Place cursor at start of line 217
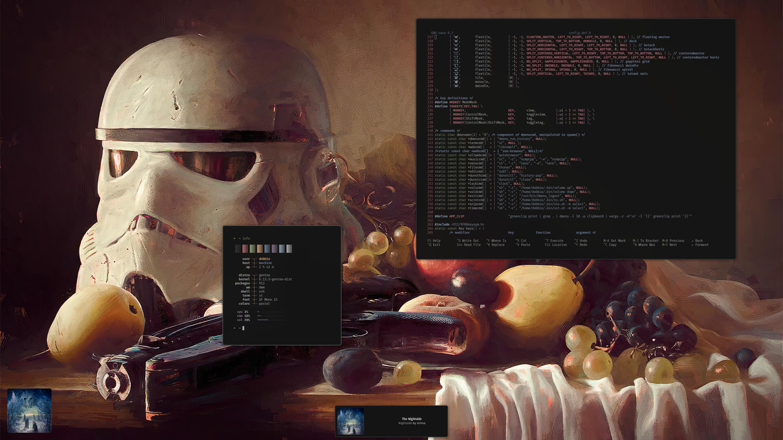The image size is (783, 440). [x=436, y=37]
